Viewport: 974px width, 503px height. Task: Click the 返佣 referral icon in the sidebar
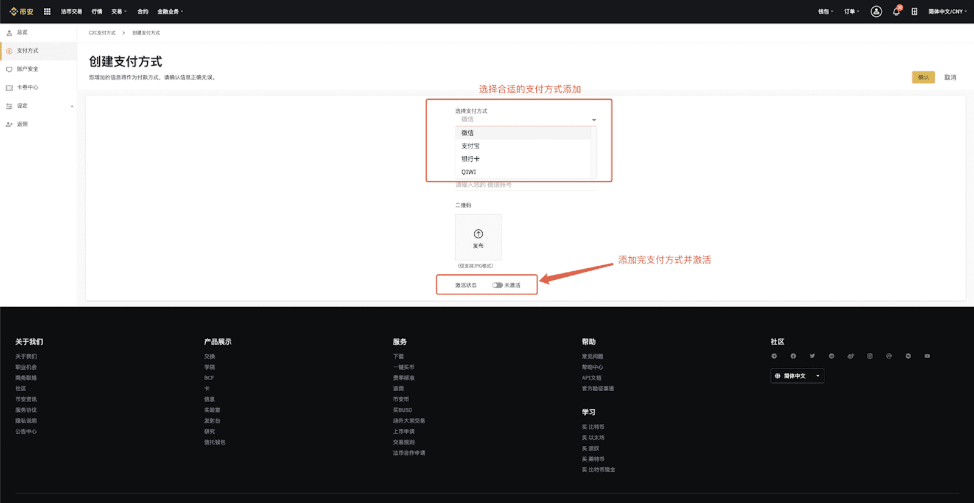(x=9, y=124)
